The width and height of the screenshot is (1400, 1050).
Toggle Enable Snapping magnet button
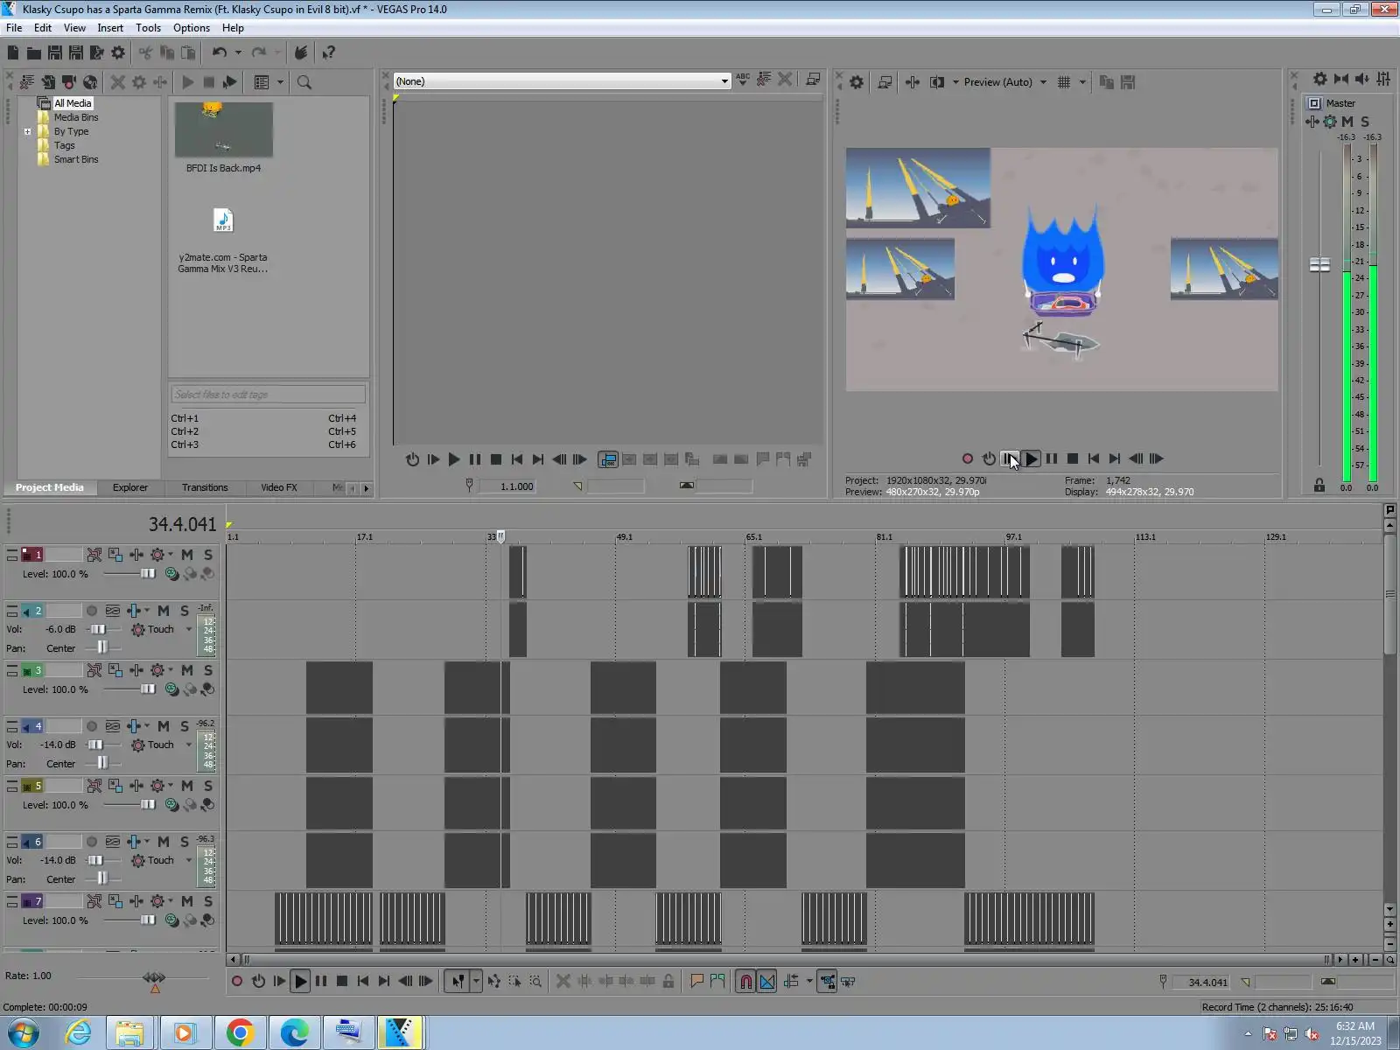pyautogui.click(x=745, y=982)
